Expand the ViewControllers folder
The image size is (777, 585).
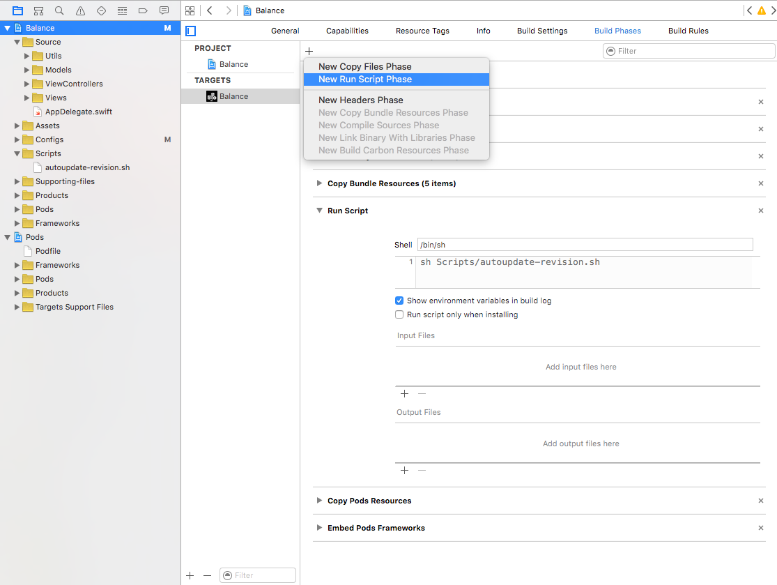(26, 84)
